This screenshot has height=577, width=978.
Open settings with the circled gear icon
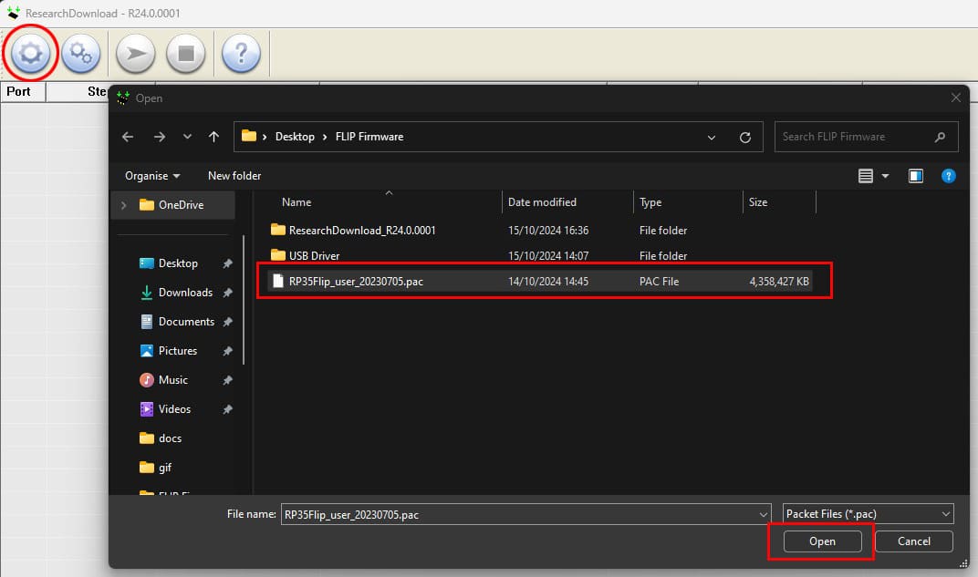tap(30, 54)
